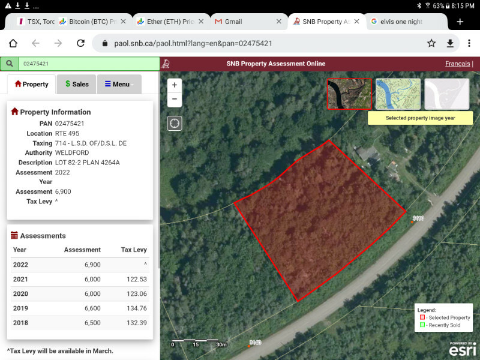Switch language to Français

[457, 64]
